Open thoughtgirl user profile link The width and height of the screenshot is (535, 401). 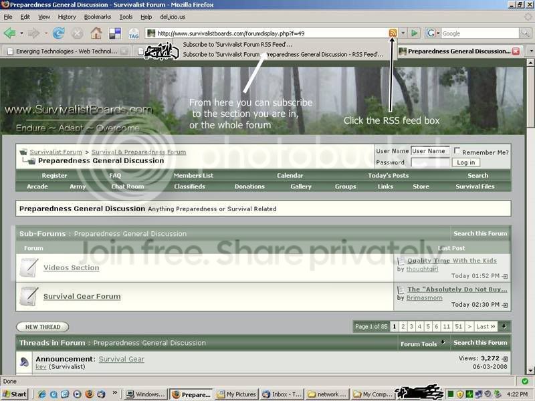(422, 269)
